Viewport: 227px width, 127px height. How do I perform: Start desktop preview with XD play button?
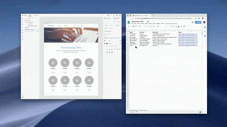pyautogui.click(x=117, y=15)
